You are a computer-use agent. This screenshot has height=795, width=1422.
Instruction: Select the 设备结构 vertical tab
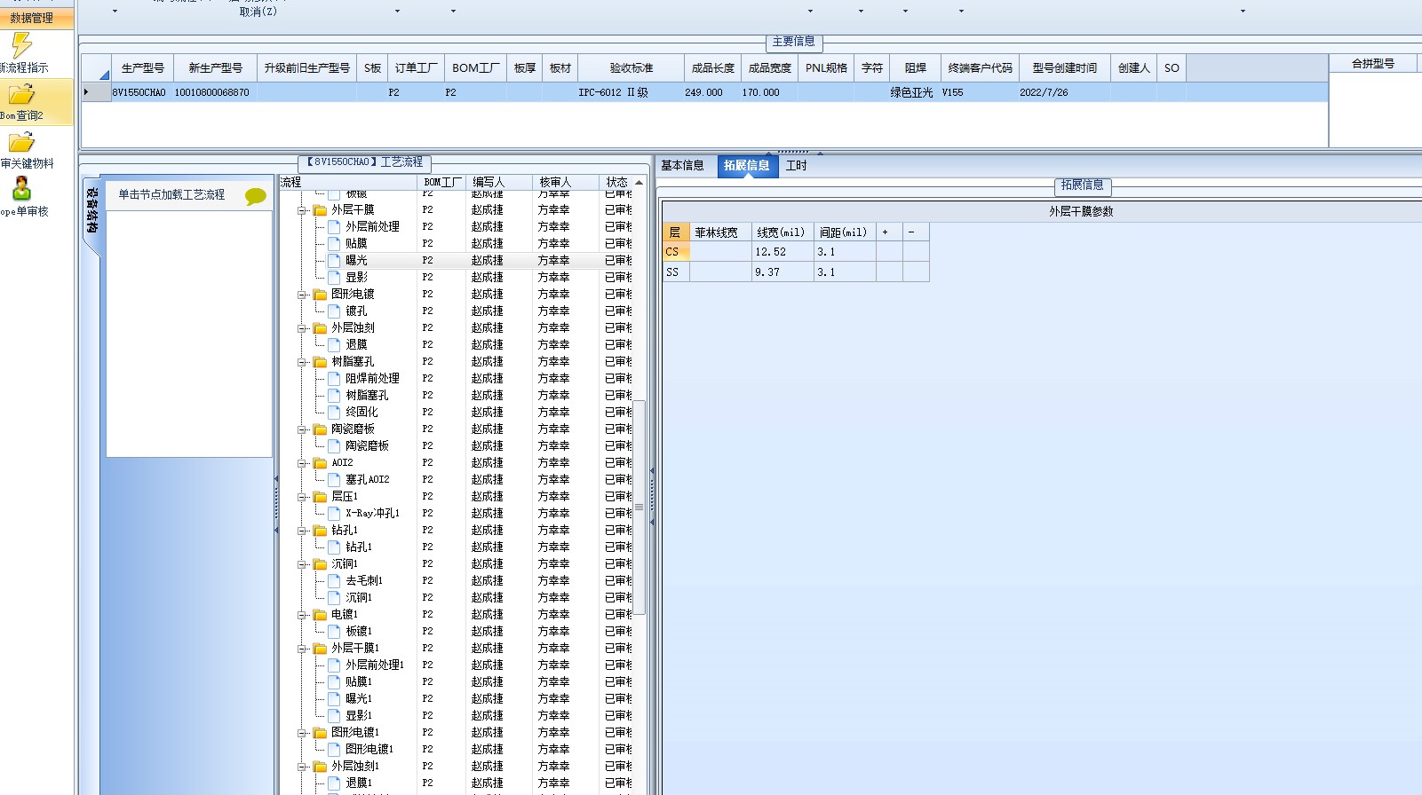[x=92, y=210]
